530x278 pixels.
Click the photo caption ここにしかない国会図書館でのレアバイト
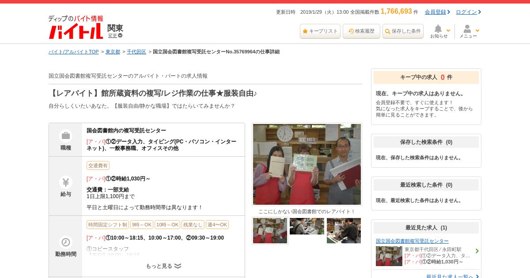307,212
